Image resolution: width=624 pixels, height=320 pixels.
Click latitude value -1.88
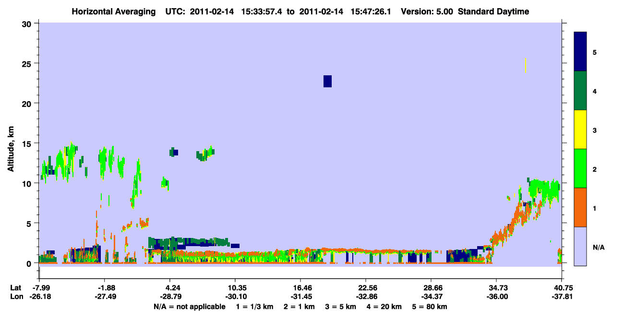tap(104, 288)
